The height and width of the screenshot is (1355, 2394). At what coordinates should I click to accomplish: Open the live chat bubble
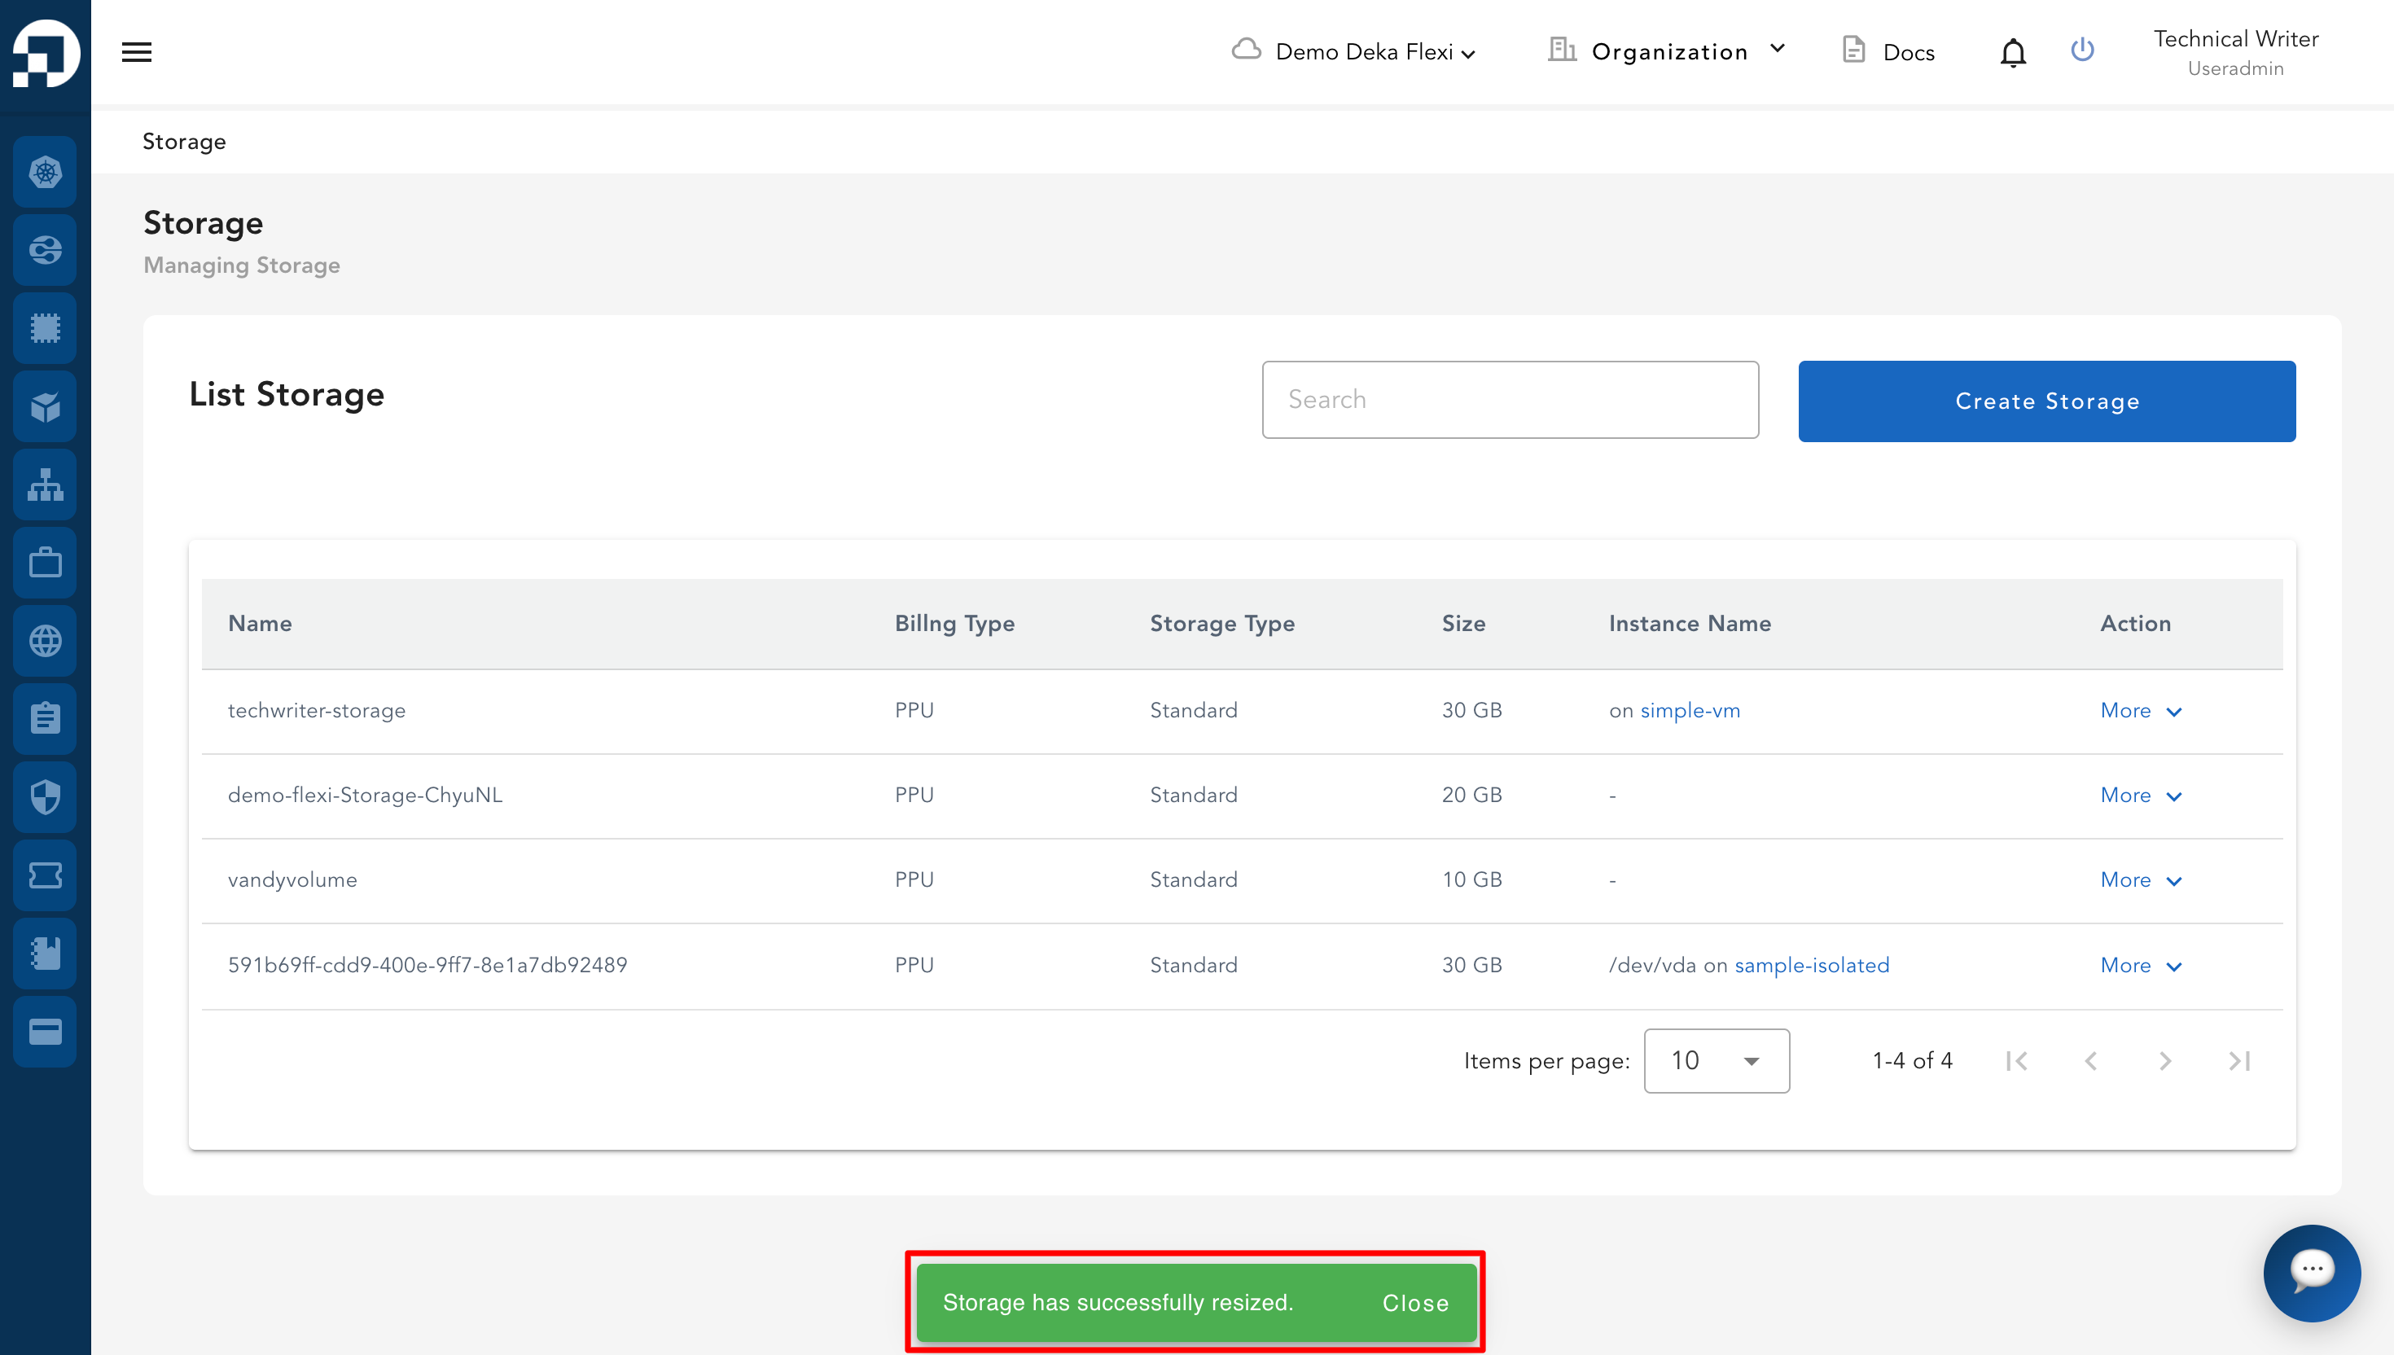coord(2311,1272)
